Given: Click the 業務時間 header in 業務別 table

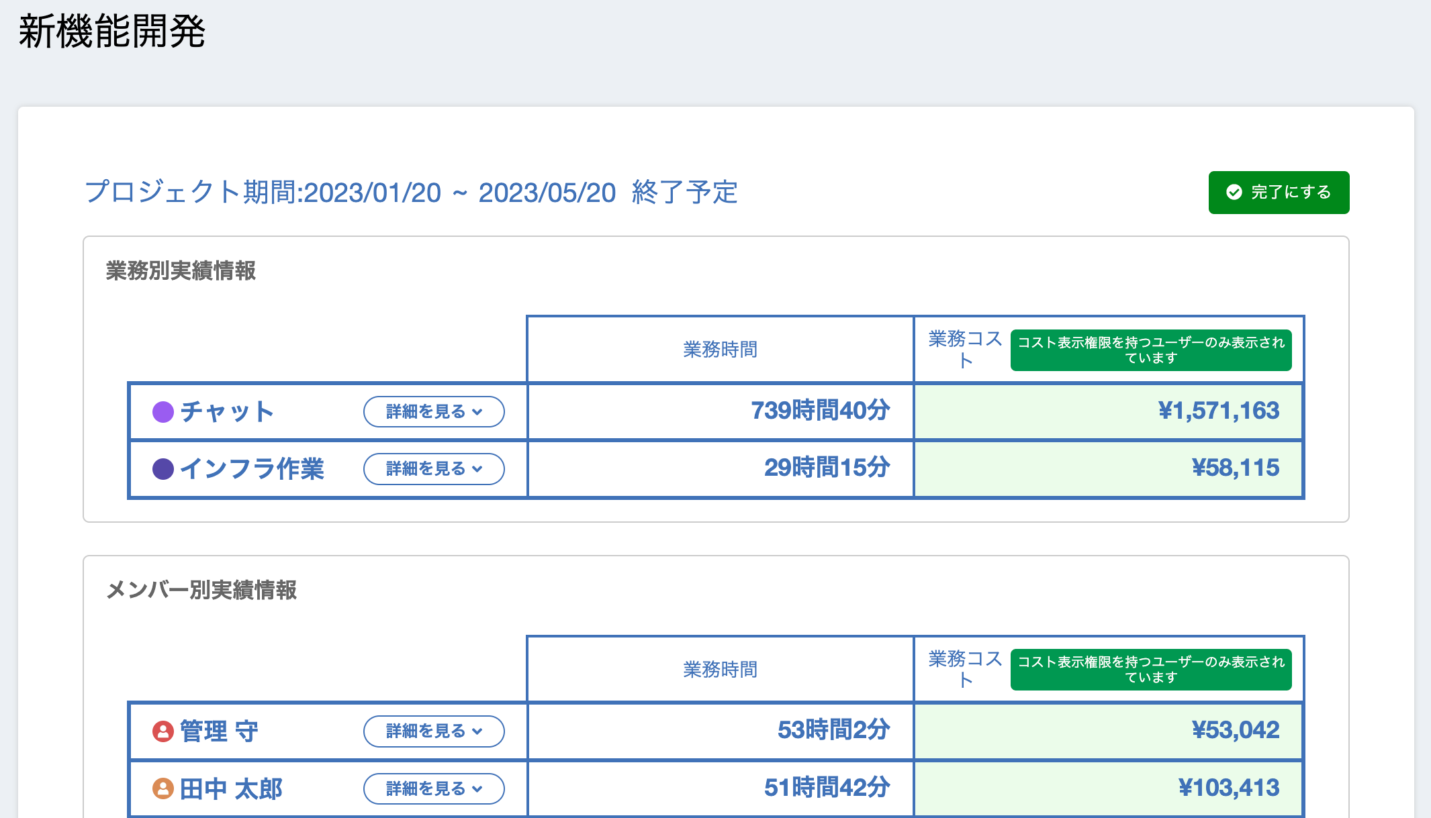Looking at the screenshot, I should pyautogui.click(x=720, y=350).
